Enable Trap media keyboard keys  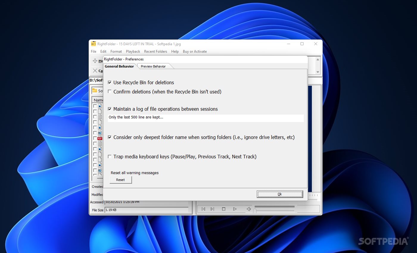[110, 157]
